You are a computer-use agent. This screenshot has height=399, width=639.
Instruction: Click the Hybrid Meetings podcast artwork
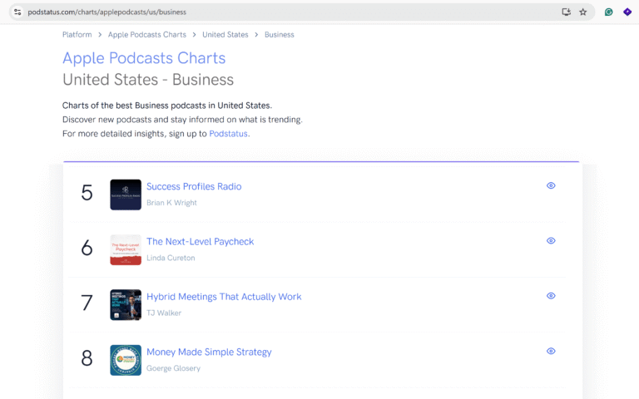click(x=126, y=305)
